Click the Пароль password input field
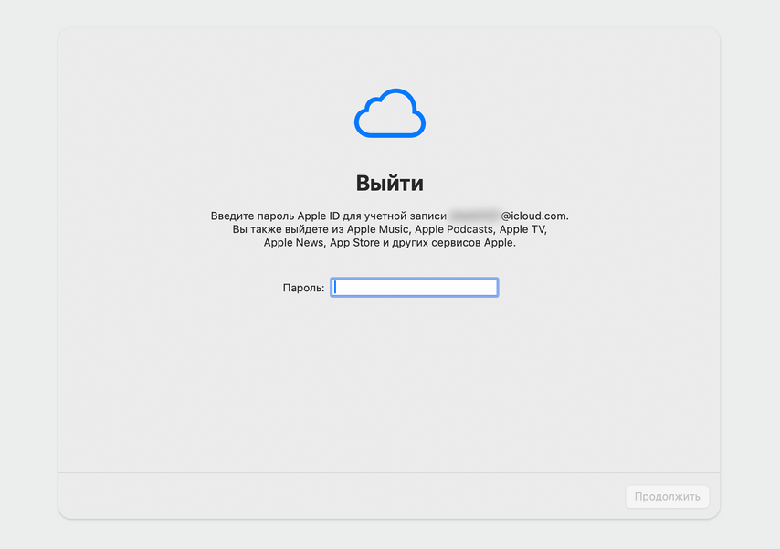Screen dimensions: 780x549 coord(415,287)
